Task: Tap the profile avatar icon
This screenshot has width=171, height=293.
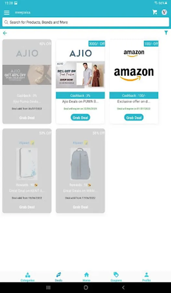Action: click(164, 12)
